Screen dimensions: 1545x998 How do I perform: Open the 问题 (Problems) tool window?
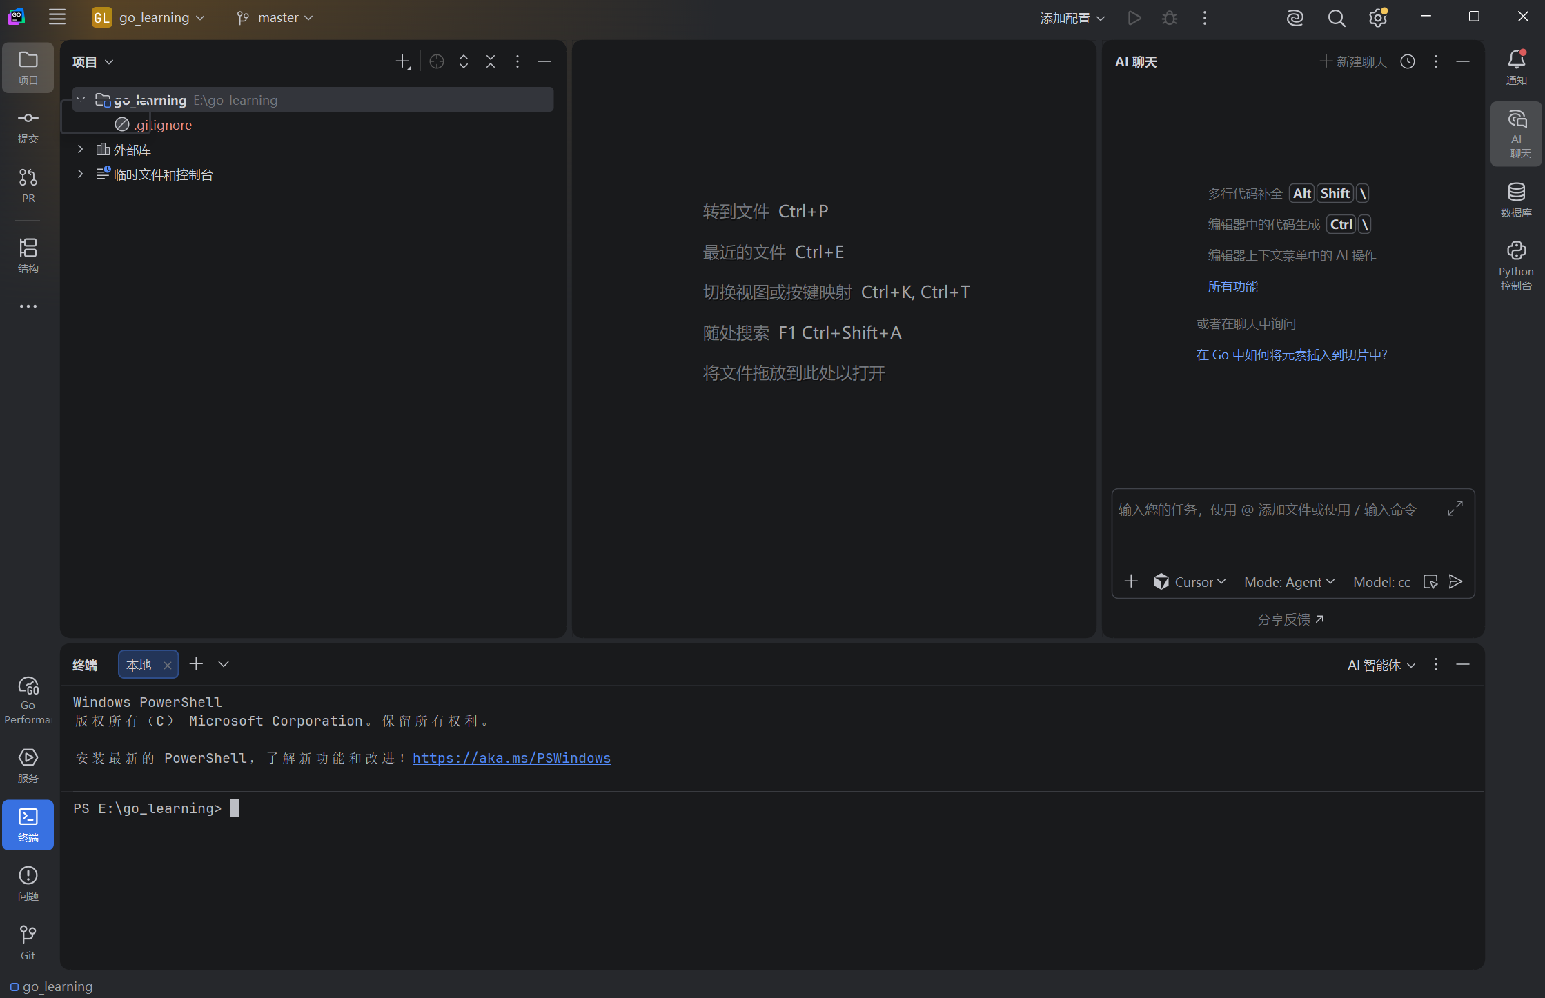tap(28, 884)
